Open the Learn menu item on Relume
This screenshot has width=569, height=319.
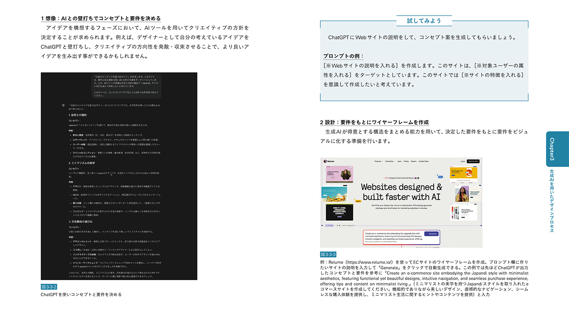tap(399, 161)
